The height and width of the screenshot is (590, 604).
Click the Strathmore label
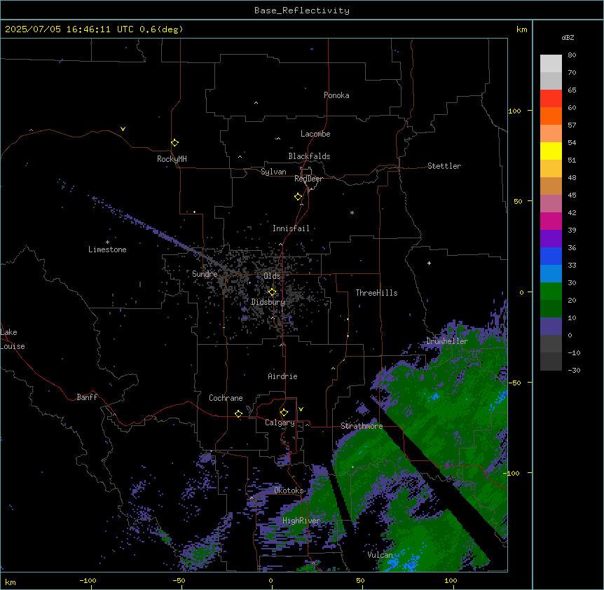coord(362,426)
